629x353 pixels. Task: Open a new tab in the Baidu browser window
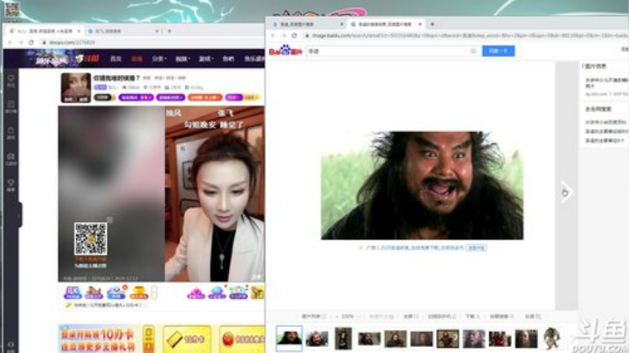(x=432, y=24)
